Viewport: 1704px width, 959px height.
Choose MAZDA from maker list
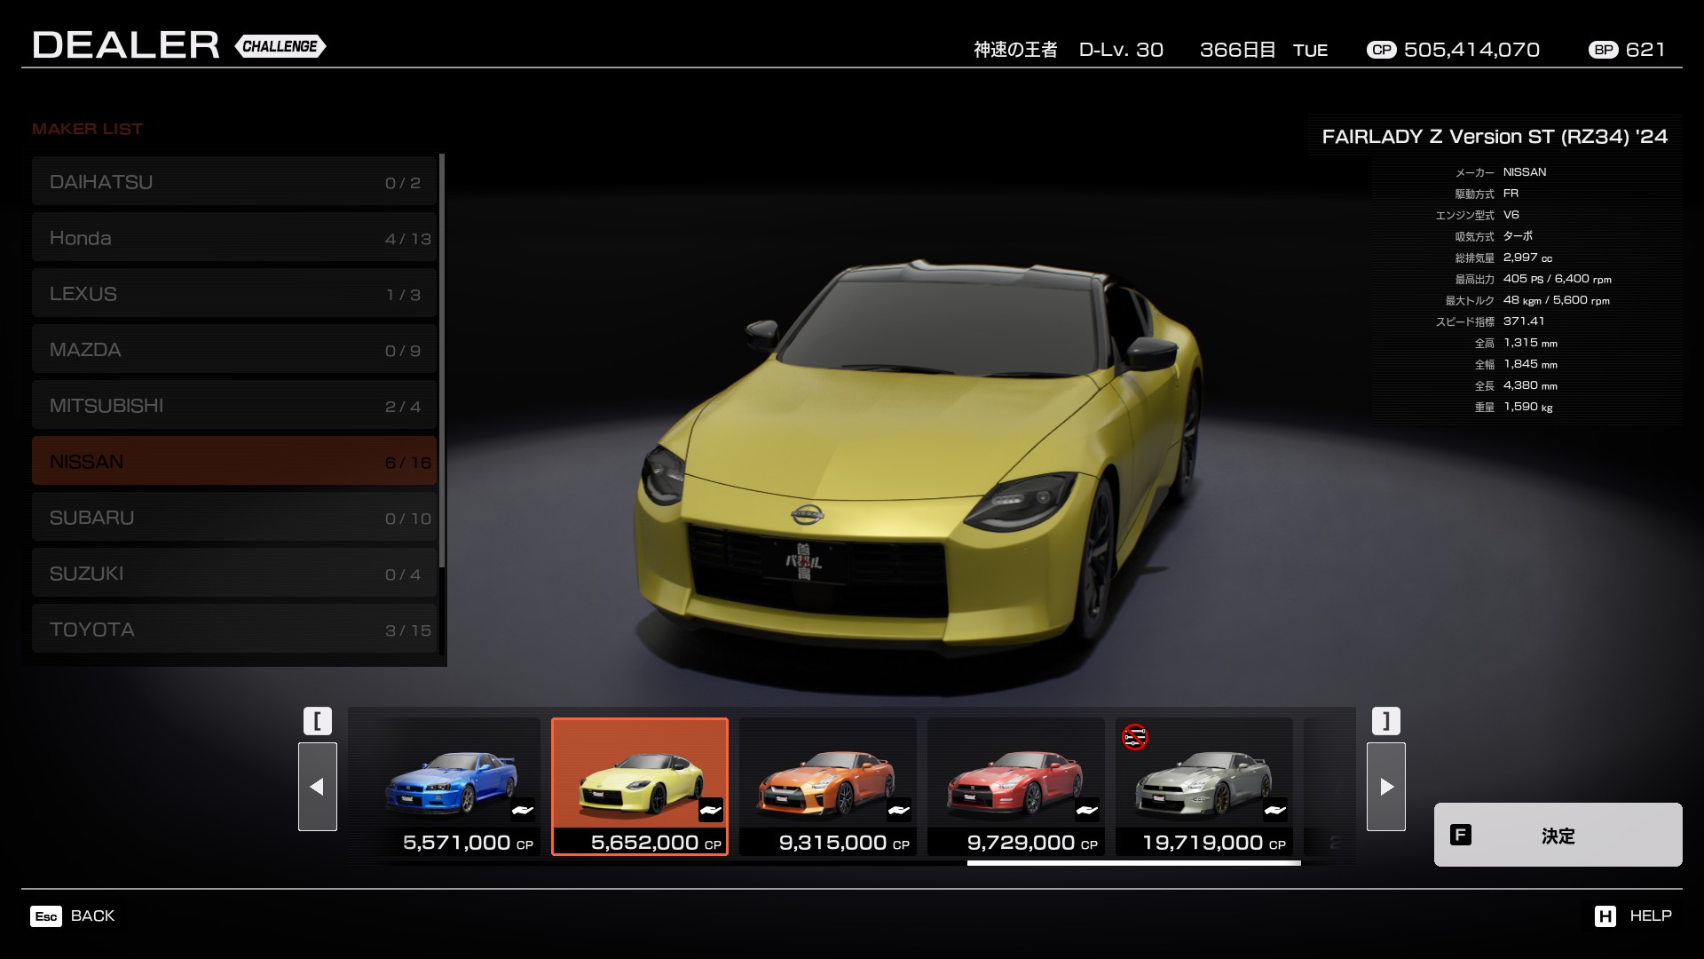(x=234, y=350)
